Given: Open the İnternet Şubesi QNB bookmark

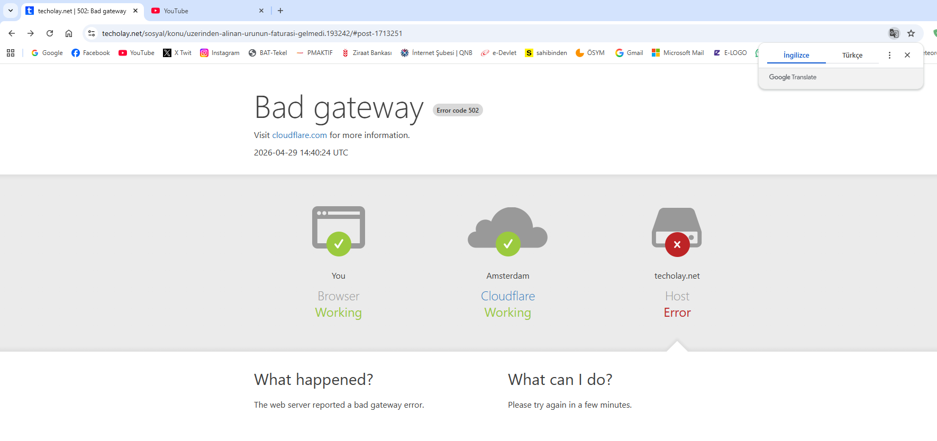Looking at the screenshot, I should pyautogui.click(x=436, y=53).
